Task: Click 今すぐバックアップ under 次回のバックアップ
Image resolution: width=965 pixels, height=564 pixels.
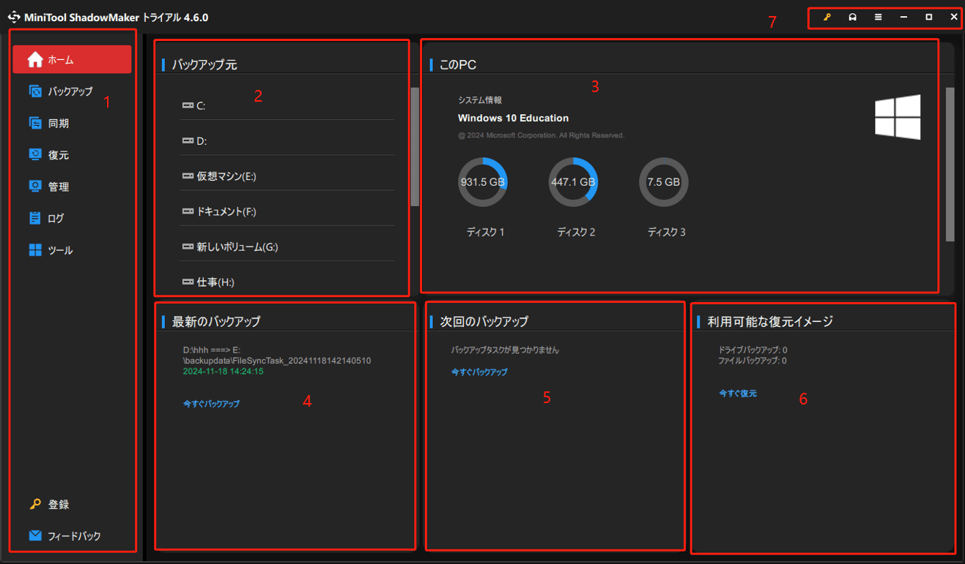Action: tap(479, 372)
